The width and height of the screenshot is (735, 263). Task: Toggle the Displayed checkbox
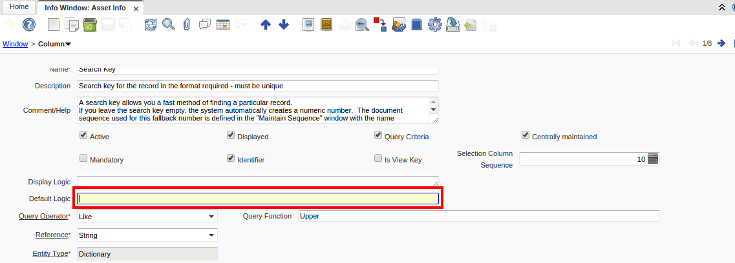(x=231, y=135)
